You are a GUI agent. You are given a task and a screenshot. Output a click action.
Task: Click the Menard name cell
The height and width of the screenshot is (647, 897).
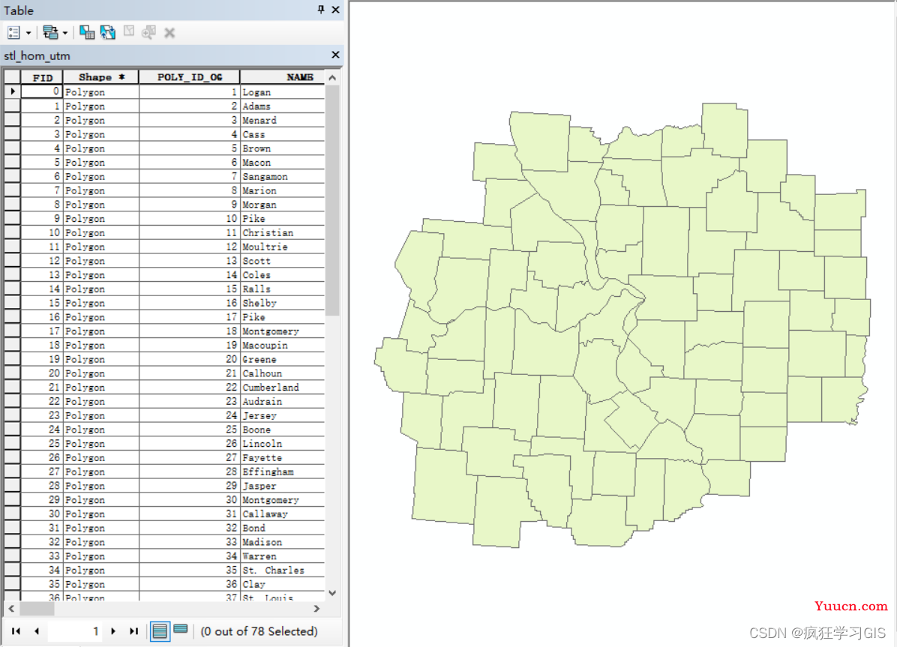coord(282,120)
